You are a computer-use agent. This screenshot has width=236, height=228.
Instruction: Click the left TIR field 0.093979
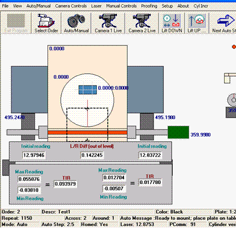(x=65, y=184)
